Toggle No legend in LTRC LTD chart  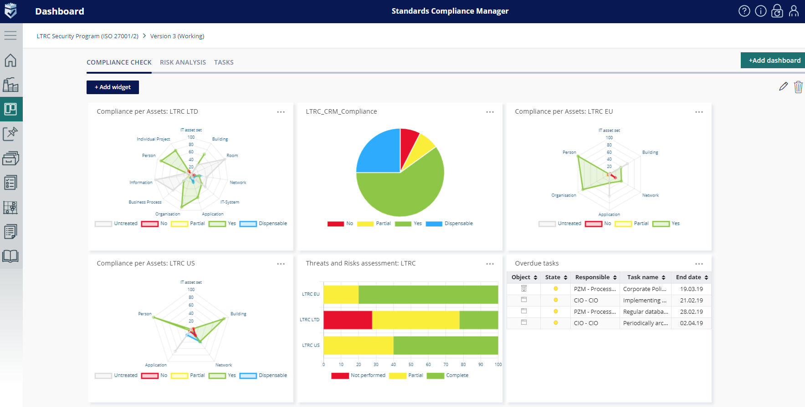pyautogui.click(x=154, y=224)
